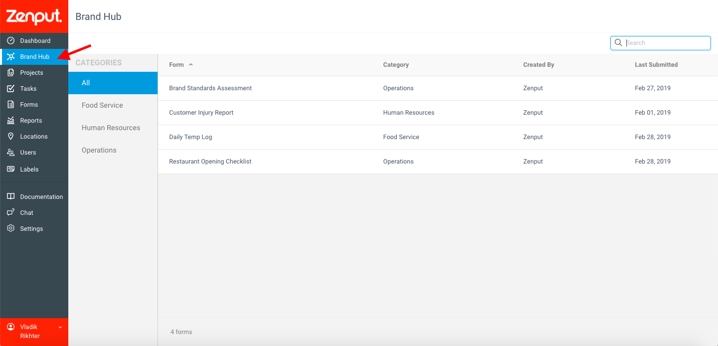Viewport: 718px width, 346px height.
Task: Filter by Human Resources category
Action: point(113,128)
